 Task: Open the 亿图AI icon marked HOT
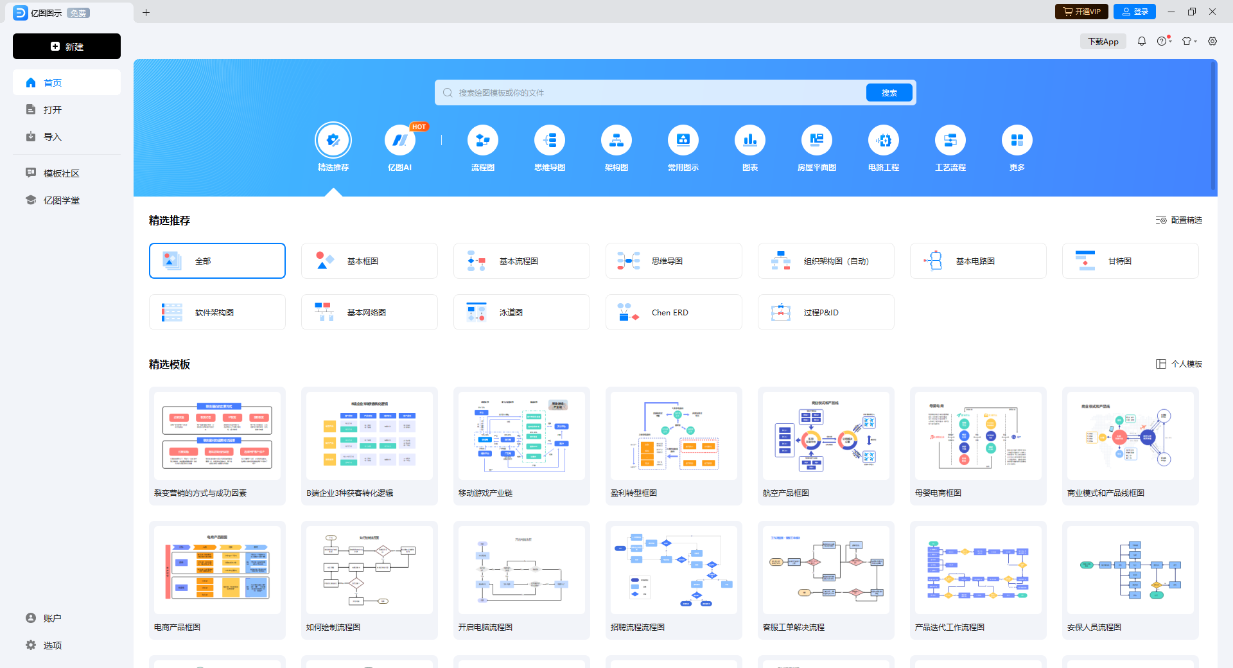399,141
